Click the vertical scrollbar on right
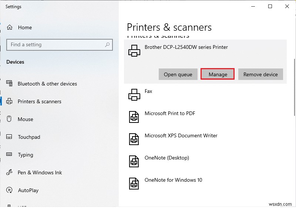 pos(294,87)
